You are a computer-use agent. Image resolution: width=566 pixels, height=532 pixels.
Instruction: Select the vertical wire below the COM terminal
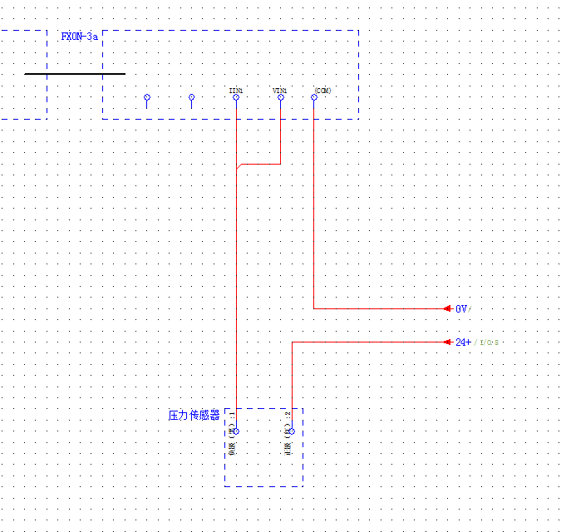314,208
